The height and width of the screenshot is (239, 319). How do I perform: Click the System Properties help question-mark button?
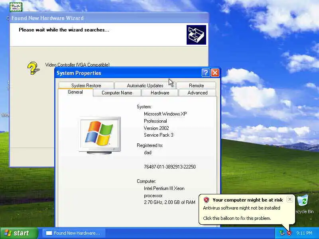click(206, 72)
